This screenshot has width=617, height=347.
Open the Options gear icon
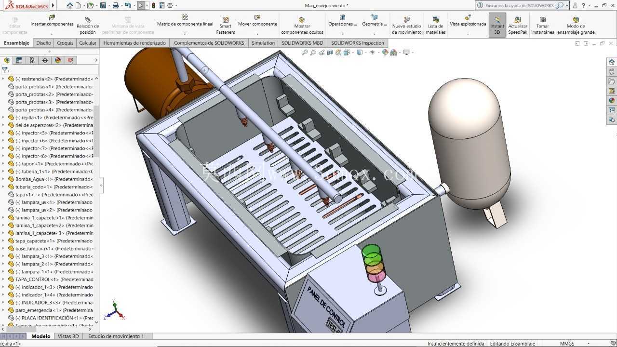[x=170, y=5]
